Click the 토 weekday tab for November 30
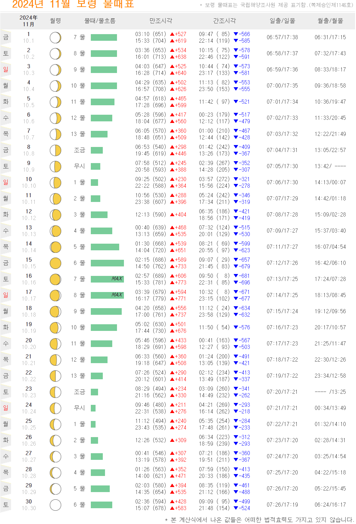This screenshot has height=524, width=356. (6, 505)
